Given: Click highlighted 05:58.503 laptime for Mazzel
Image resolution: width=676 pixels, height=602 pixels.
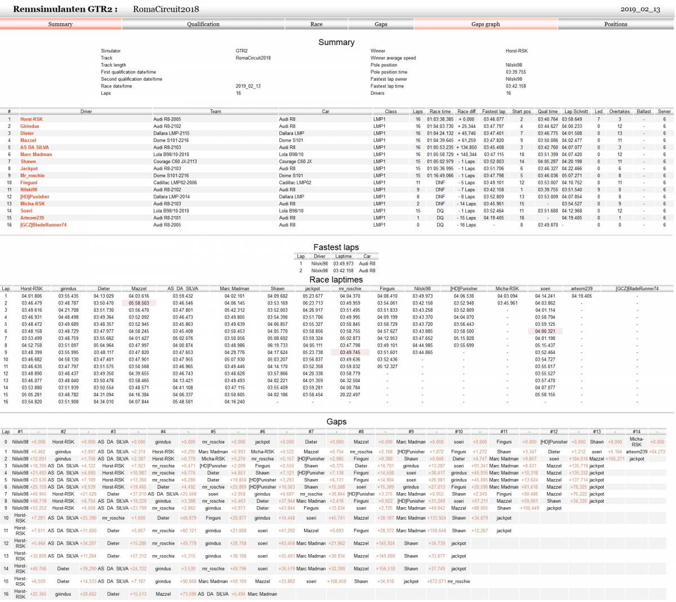Looking at the screenshot, I should 139,303.
